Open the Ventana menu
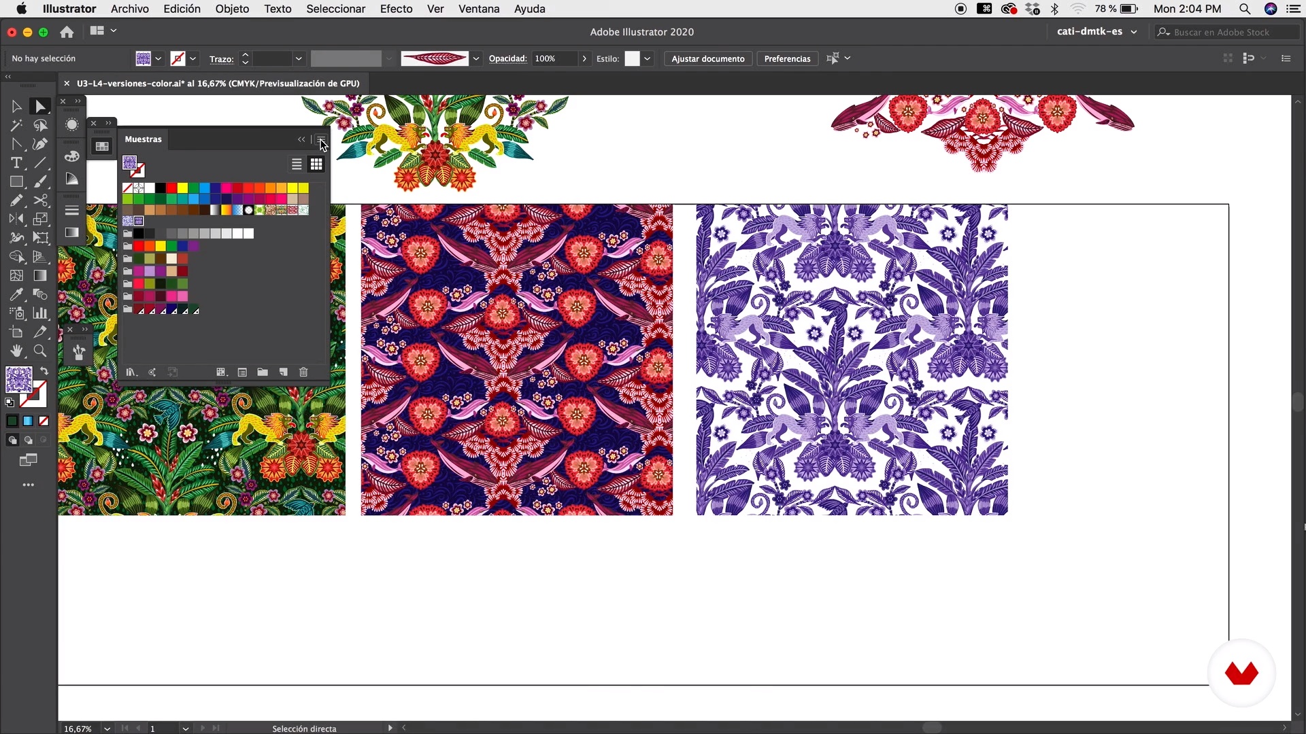1306x734 pixels. click(x=479, y=9)
